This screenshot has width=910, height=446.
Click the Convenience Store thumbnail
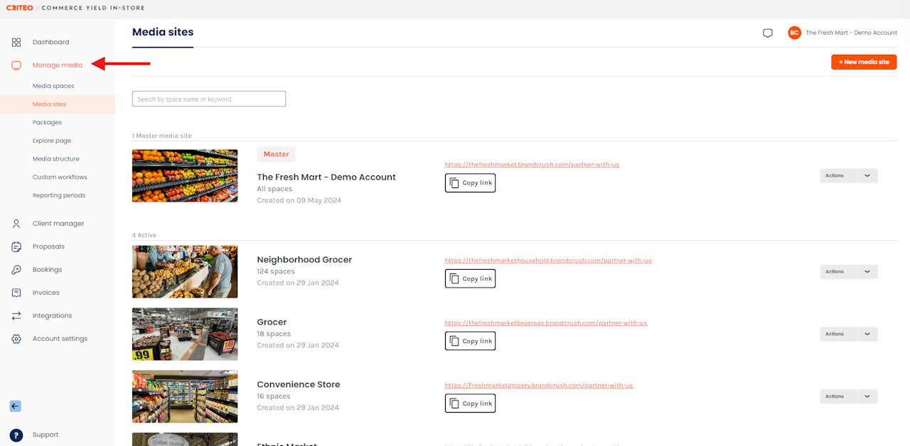(x=185, y=396)
